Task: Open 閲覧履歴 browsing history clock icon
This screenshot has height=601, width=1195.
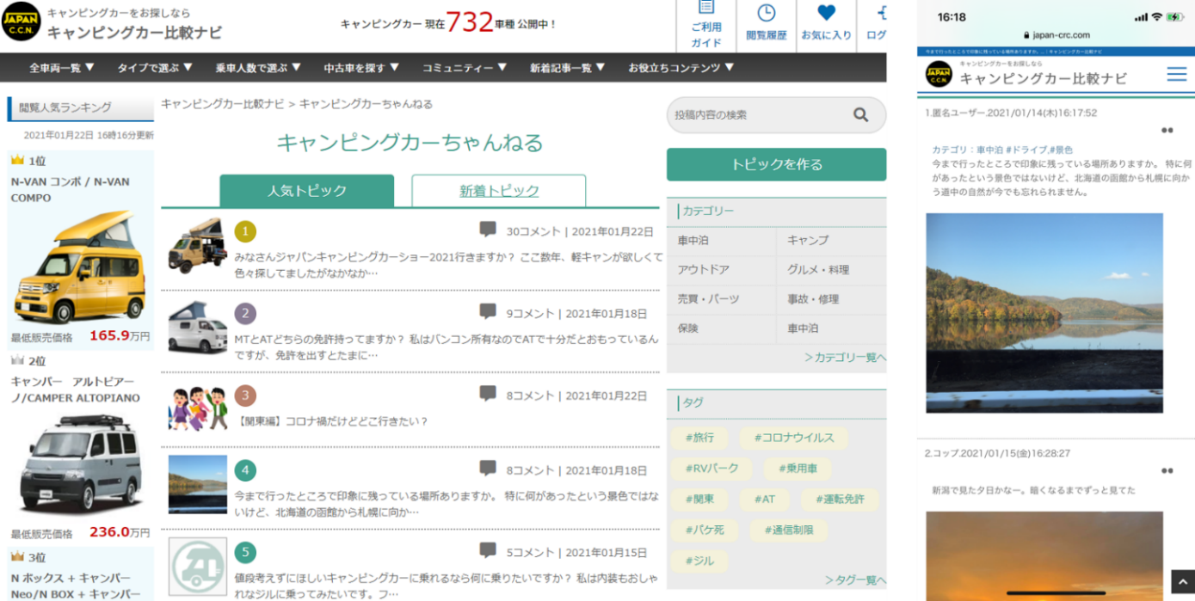Action: (766, 13)
